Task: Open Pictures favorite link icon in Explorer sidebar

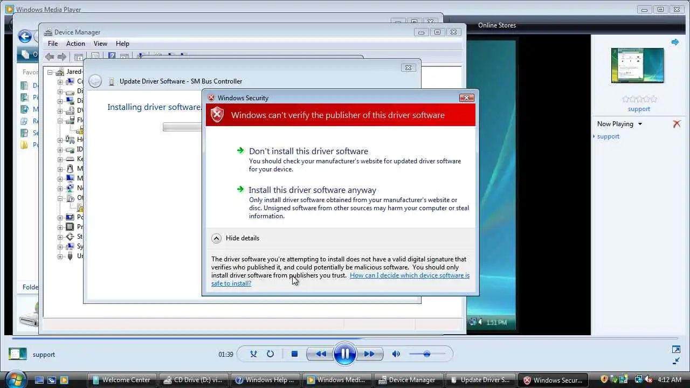Action: click(x=24, y=98)
